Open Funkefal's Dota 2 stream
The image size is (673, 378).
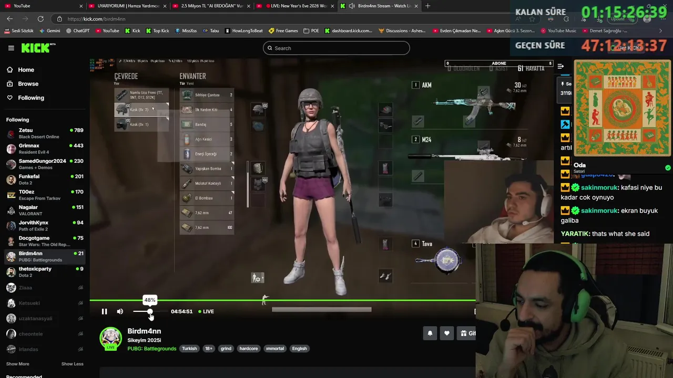[x=45, y=180]
